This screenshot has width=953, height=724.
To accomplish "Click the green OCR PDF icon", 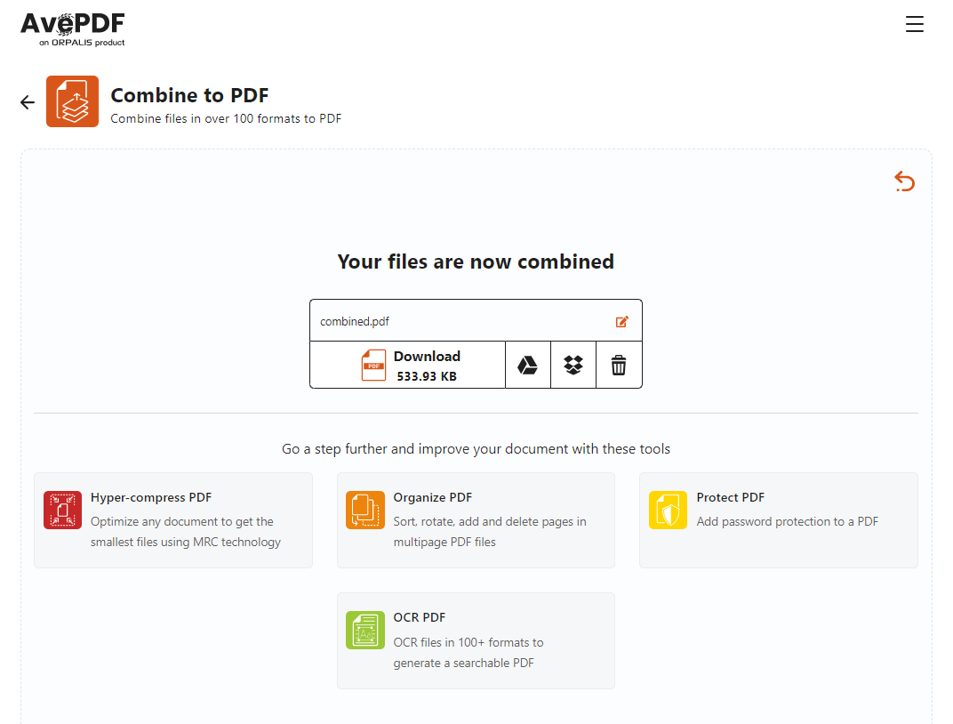I will [x=365, y=631].
